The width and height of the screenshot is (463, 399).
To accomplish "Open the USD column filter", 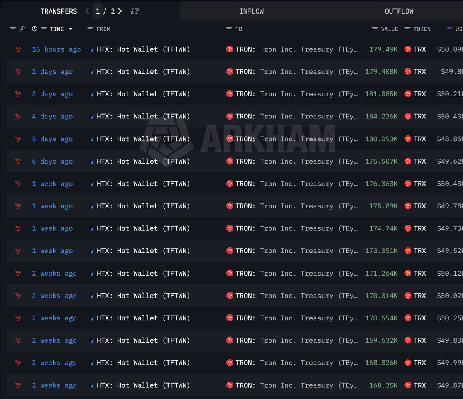I will coord(449,29).
